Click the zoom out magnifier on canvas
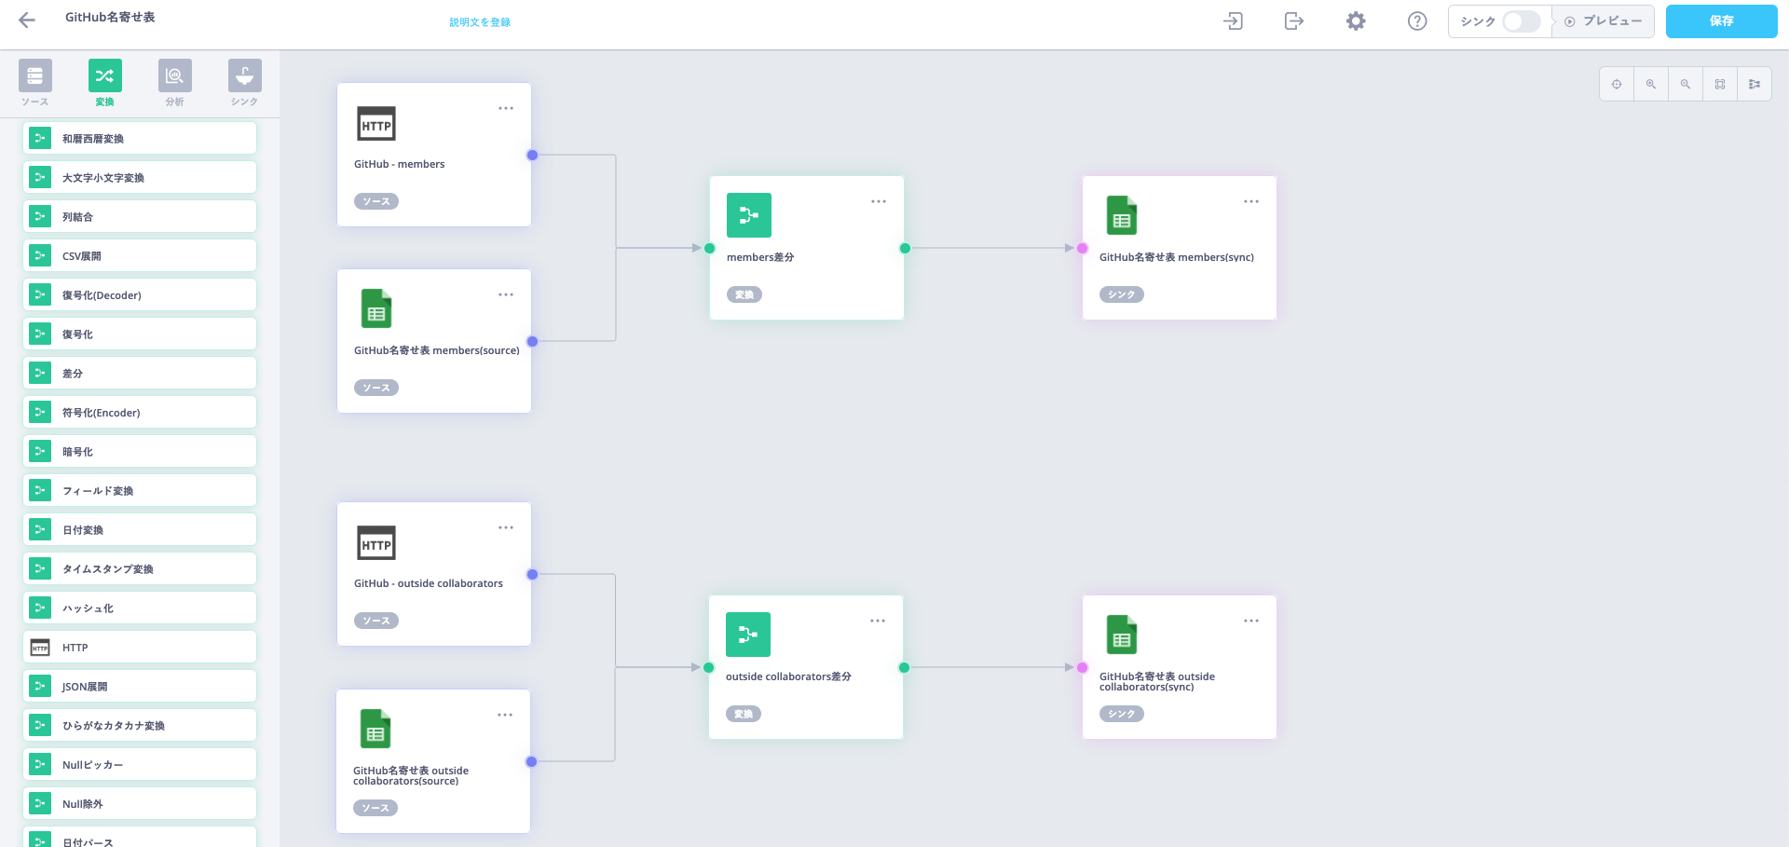Screen dimensions: 1789x847 [x=1685, y=84]
